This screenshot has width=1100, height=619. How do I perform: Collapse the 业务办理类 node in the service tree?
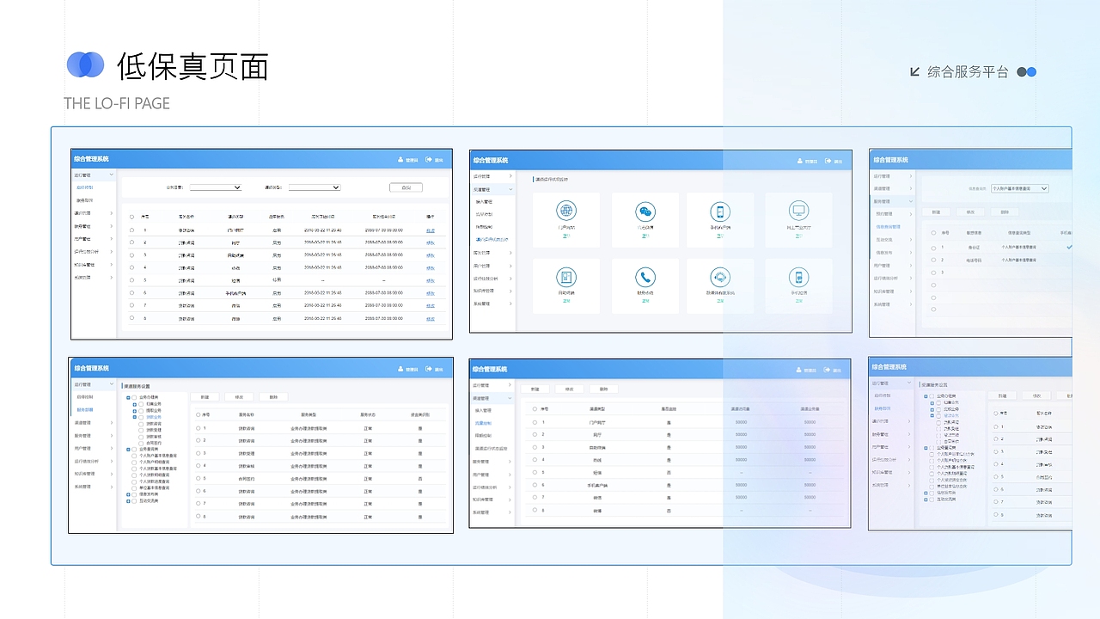[128, 397]
